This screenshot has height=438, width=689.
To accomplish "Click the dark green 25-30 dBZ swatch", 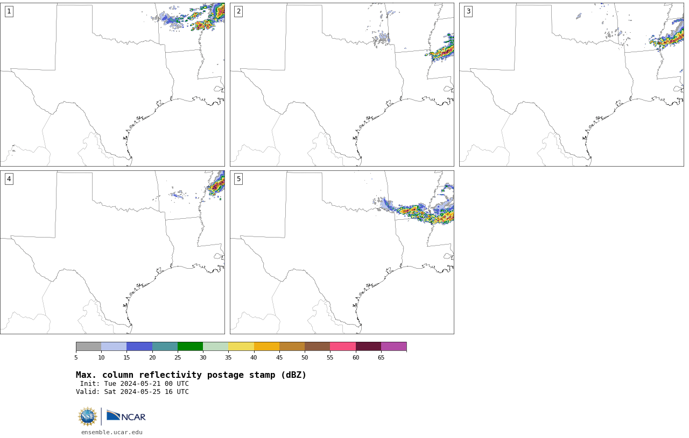I will point(190,346).
